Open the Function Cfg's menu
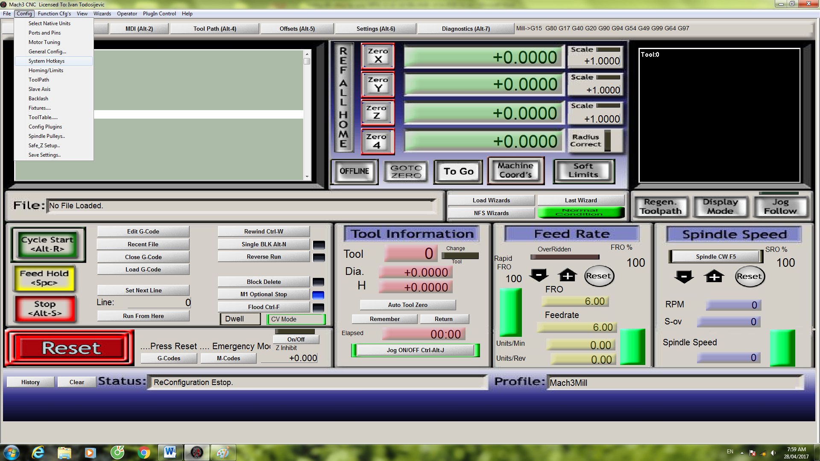 coord(54,14)
